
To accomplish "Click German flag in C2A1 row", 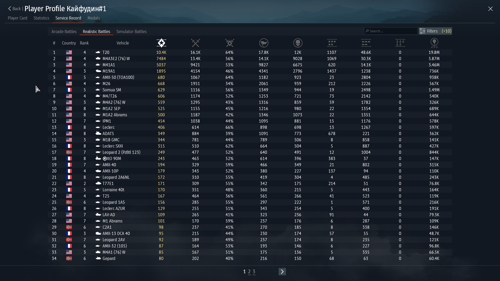I will [x=69, y=227].
